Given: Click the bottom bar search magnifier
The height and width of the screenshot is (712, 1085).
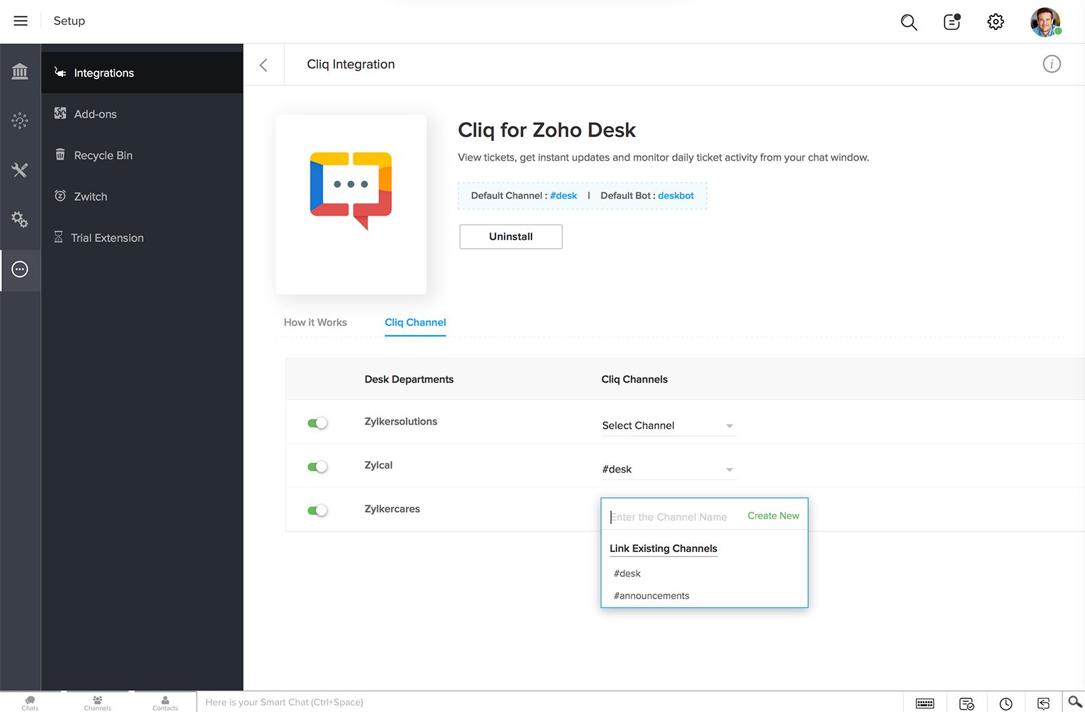Looking at the screenshot, I should click(x=1075, y=702).
